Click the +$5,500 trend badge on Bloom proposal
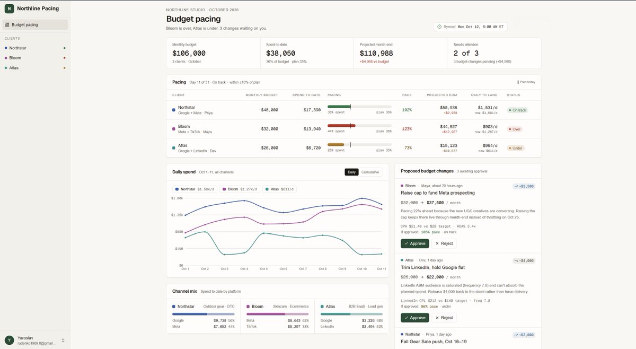This screenshot has height=349, width=636. (x=524, y=186)
